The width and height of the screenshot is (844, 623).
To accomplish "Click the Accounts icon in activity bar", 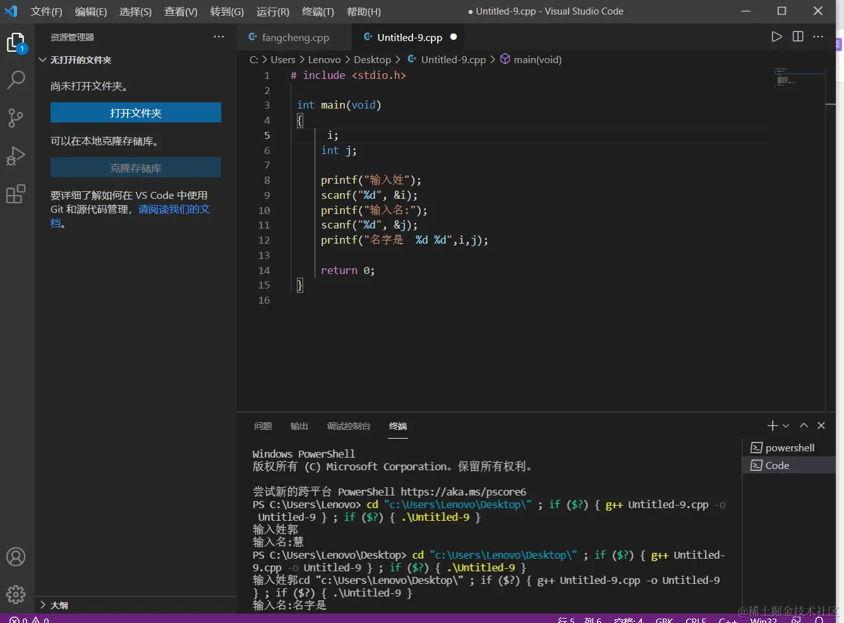I will [x=16, y=557].
